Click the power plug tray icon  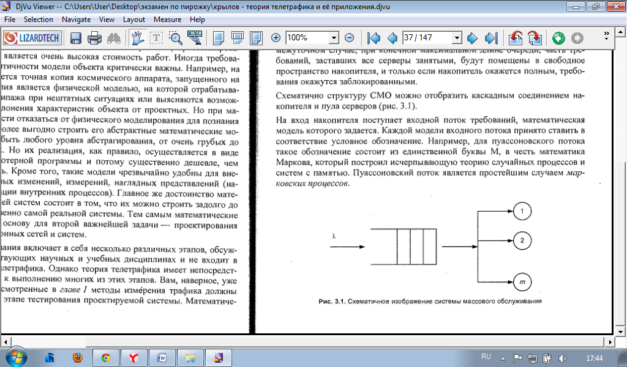[547, 358]
